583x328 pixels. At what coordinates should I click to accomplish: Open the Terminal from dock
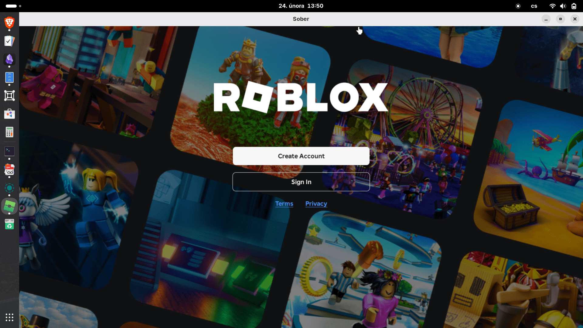pos(9,151)
